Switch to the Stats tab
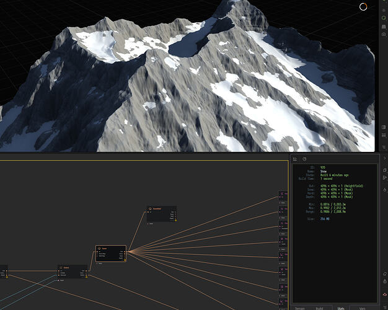Viewport: 388px width, 310px height. click(341, 308)
